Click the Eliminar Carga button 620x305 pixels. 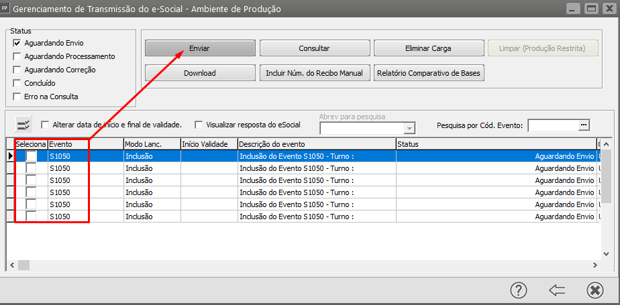pyautogui.click(x=429, y=48)
